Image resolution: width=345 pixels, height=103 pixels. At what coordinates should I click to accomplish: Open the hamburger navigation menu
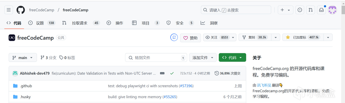(x=9, y=10)
